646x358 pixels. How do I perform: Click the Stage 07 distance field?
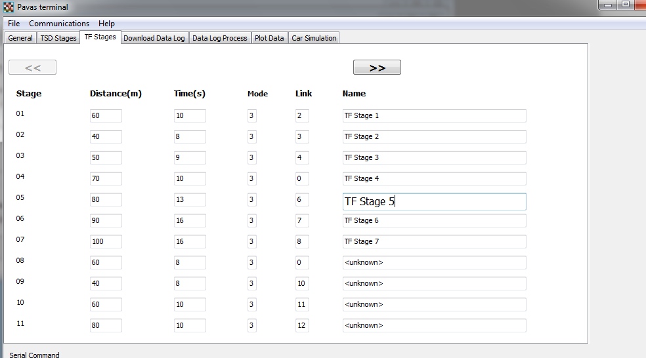[x=106, y=241]
